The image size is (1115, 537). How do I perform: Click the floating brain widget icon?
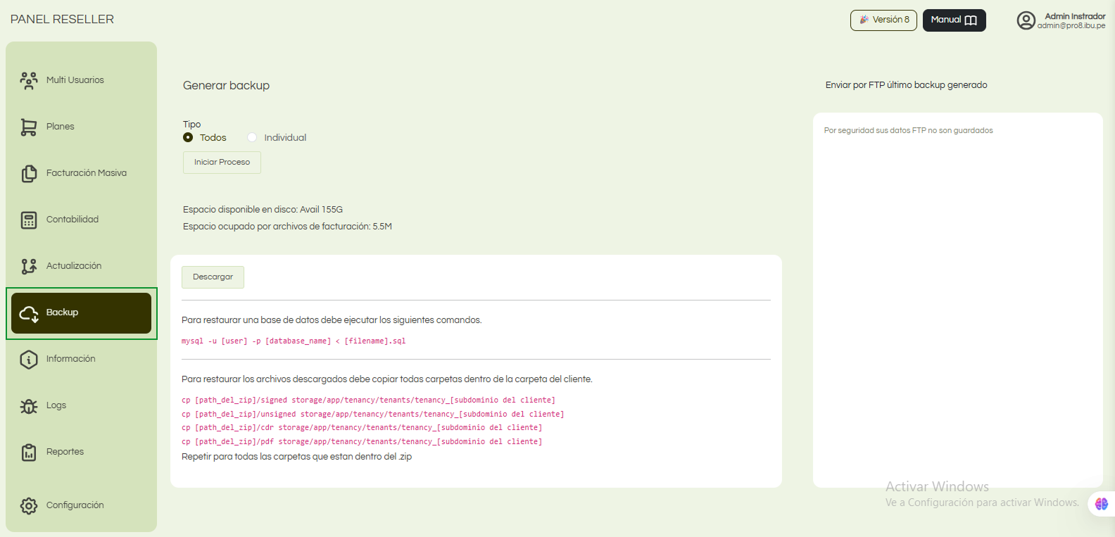[1102, 504]
